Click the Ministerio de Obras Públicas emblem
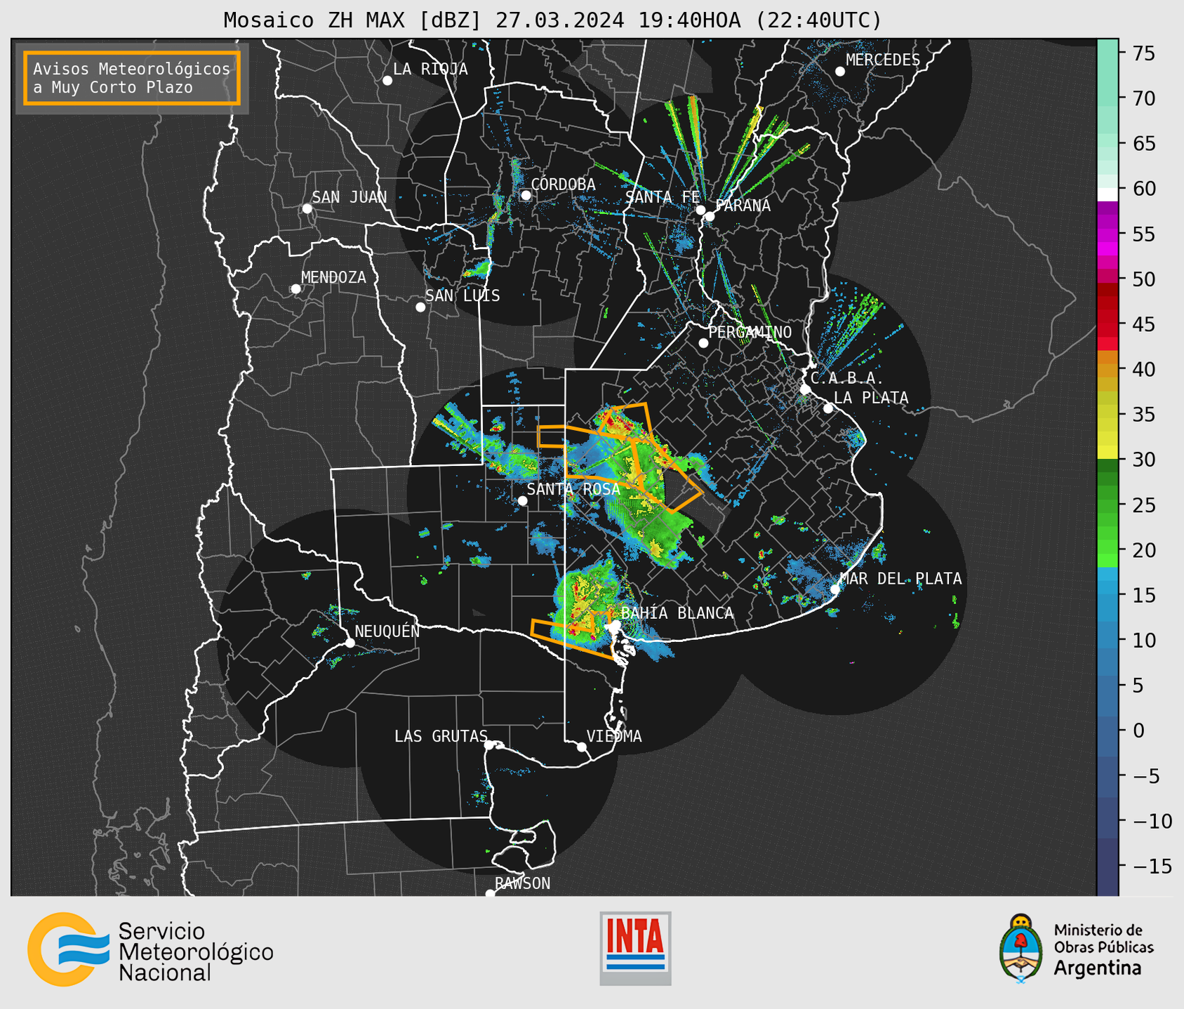The image size is (1184, 1009). point(1020,949)
